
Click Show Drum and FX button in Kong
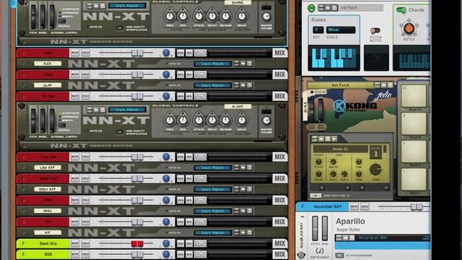coord(315,196)
